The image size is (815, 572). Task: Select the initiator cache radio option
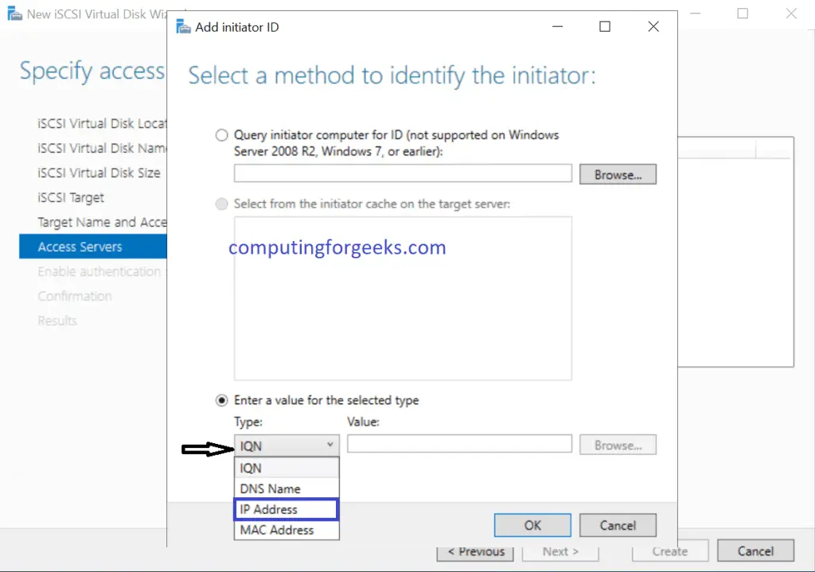(x=221, y=204)
